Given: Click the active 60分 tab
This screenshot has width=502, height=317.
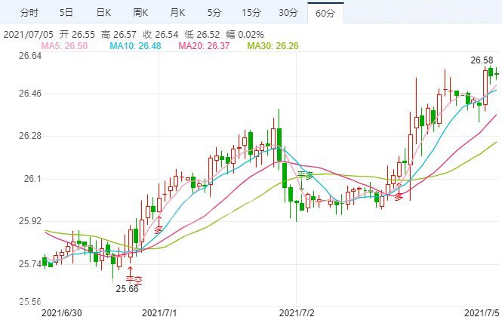Looking at the screenshot, I should pyautogui.click(x=326, y=13).
